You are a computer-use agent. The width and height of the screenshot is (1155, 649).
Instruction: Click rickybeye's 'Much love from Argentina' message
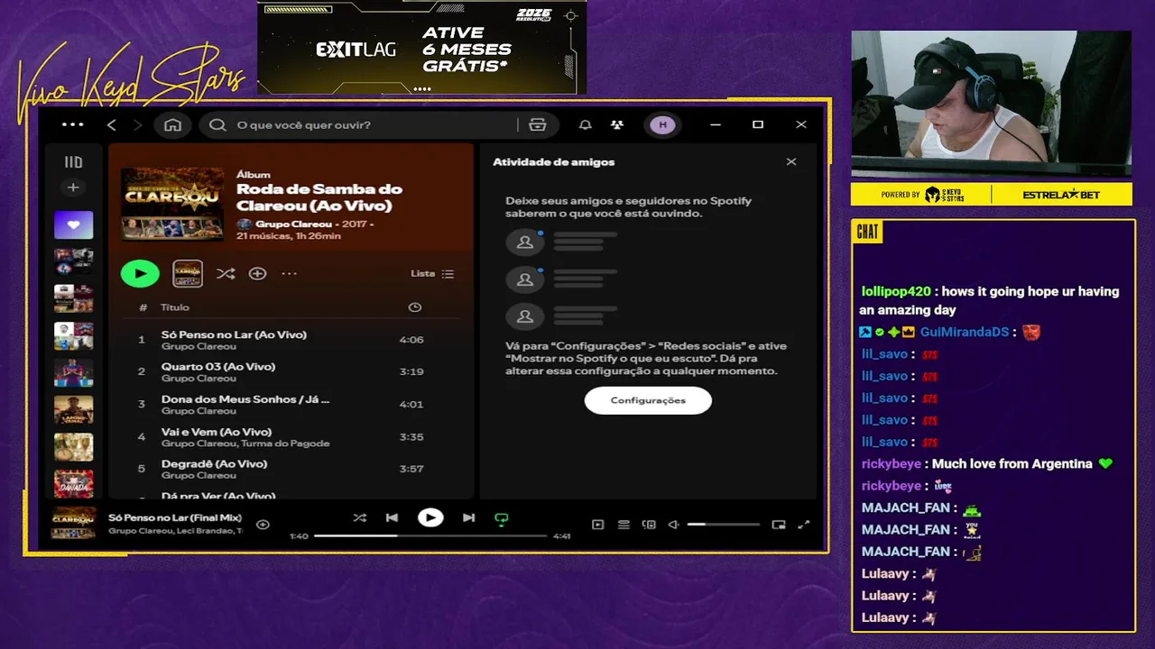1012,464
